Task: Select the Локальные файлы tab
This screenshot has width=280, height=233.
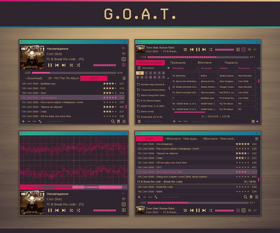Action: pyautogui.click(x=150, y=63)
